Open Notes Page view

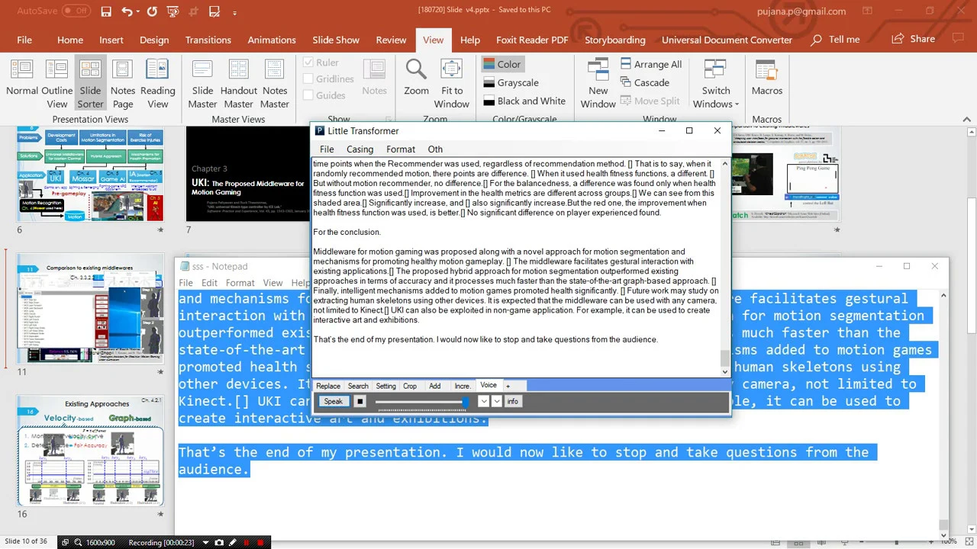pos(123,84)
